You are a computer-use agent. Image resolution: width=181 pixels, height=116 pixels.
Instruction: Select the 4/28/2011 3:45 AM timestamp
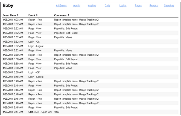coord(13,108)
